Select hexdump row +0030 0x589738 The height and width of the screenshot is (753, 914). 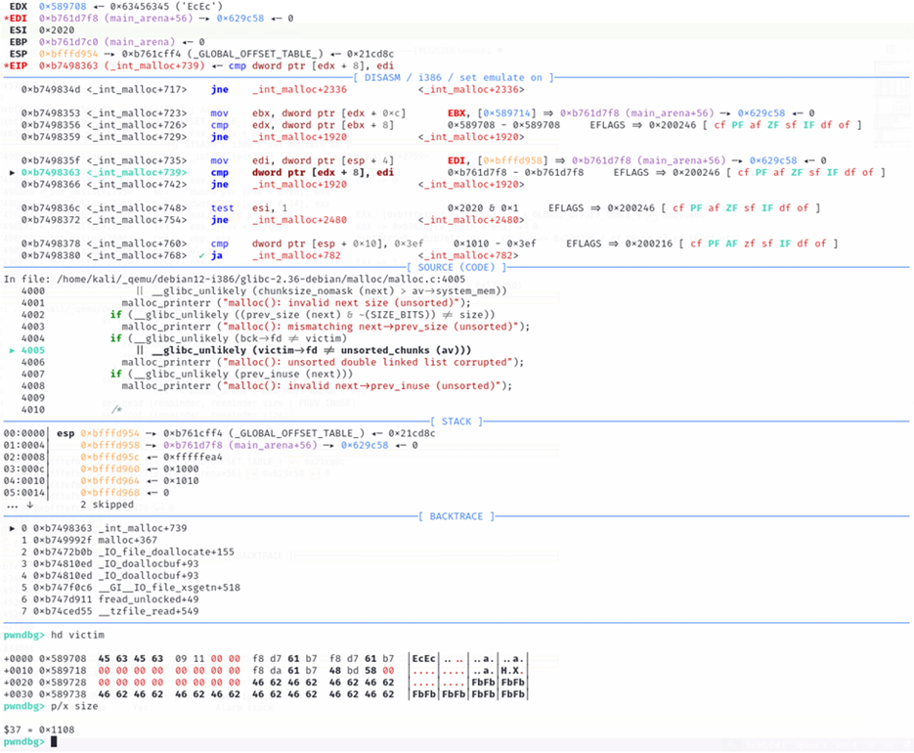click(x=265, y=694)
